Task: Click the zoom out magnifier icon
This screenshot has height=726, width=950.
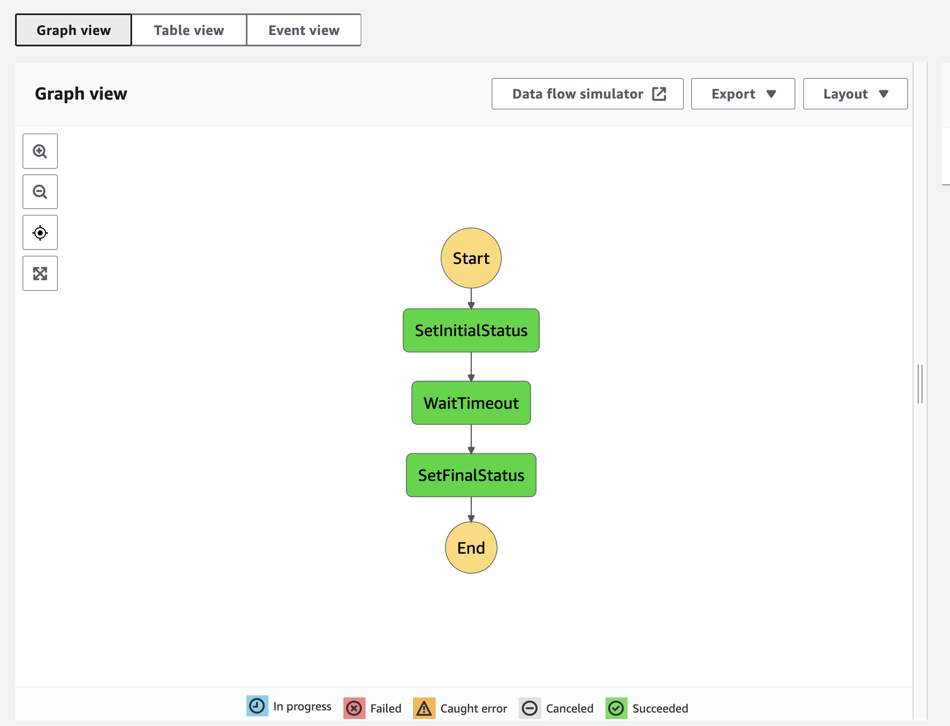Action: [x=39, y=191]
